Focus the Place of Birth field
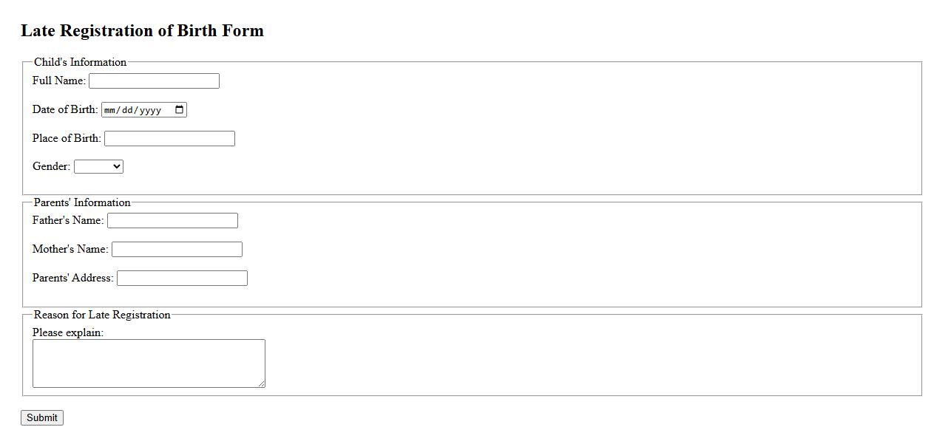The width and height of the screenshot is (945, 444). click(x=169, y=139)
